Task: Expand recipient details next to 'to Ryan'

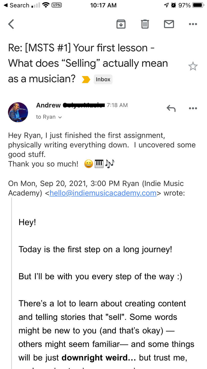Action: [x=60, y=117]
